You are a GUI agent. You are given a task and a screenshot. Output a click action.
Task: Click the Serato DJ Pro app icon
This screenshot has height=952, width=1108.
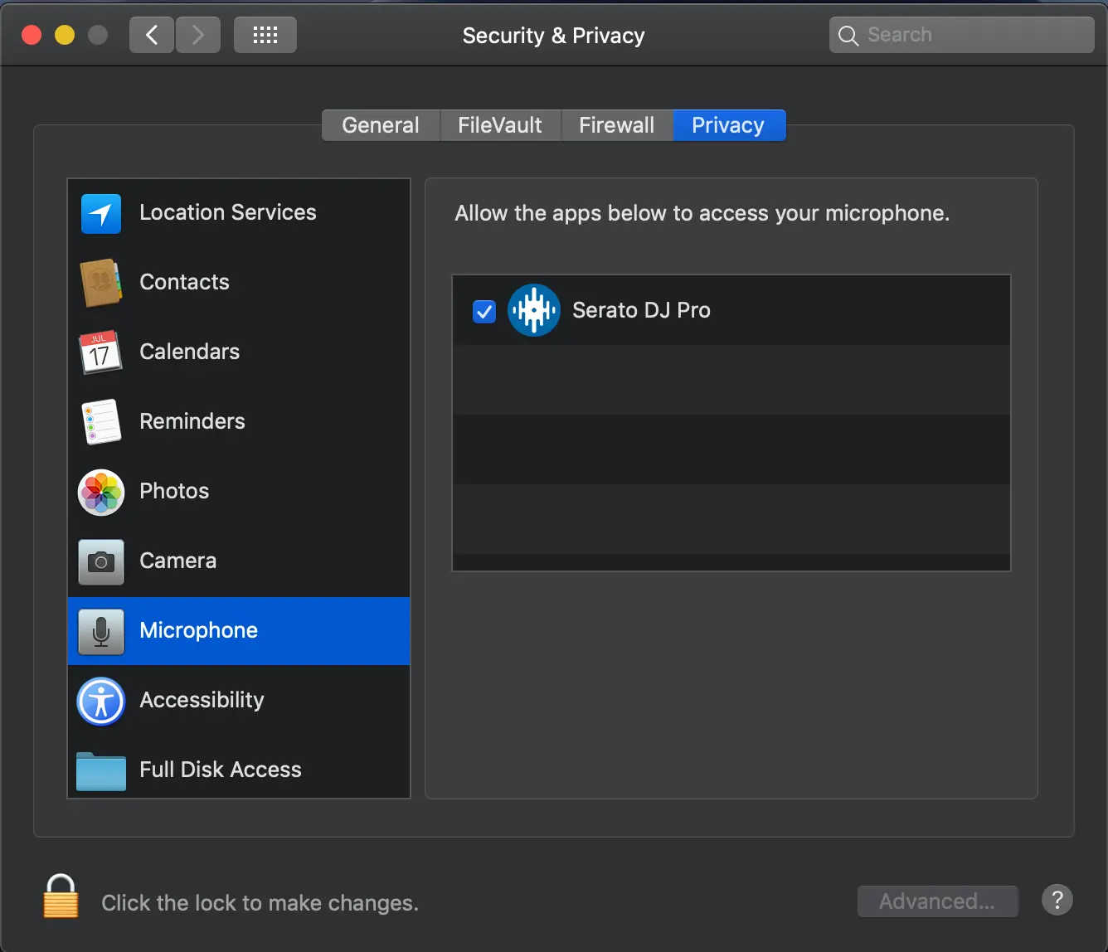coord(533,310)
